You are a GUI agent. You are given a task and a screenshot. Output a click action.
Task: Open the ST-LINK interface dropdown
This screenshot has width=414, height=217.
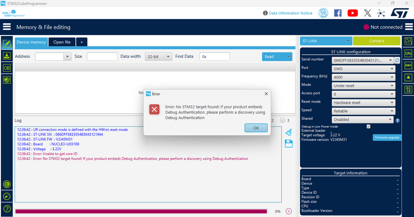326,41
